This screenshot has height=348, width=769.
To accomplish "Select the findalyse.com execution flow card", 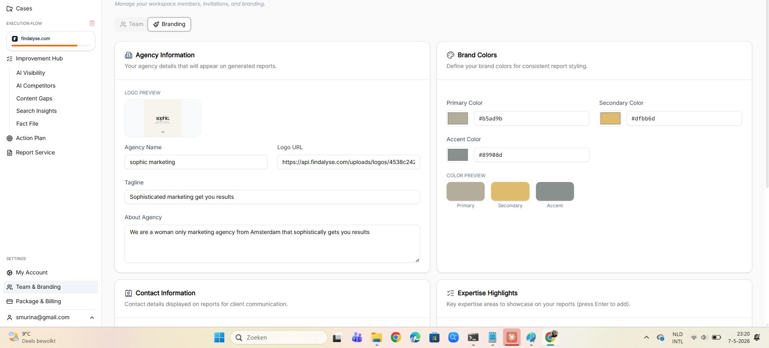I will click(51, 41).
